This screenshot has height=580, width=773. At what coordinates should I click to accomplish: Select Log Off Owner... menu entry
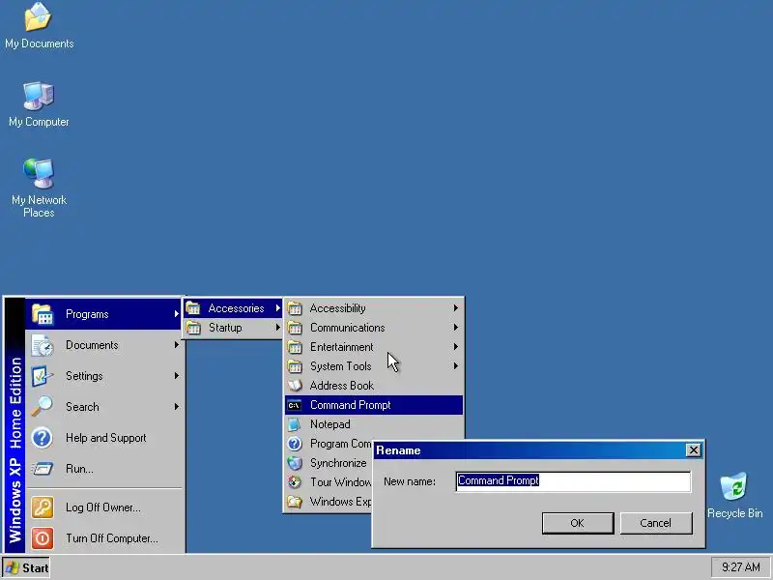point(105,507)
